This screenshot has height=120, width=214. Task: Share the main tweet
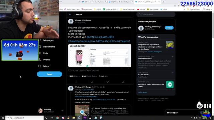[x=123, y=82]
